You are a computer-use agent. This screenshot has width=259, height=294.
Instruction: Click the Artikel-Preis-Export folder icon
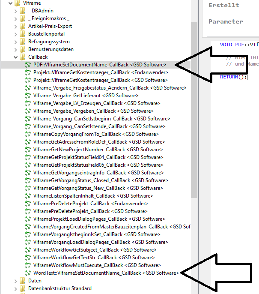pos(22,26)
